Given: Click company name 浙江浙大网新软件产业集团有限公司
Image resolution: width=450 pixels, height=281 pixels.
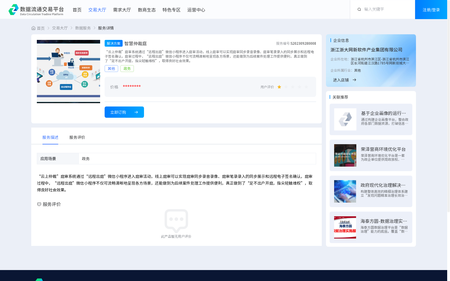Looking at the screenshot, I should 366,50.
